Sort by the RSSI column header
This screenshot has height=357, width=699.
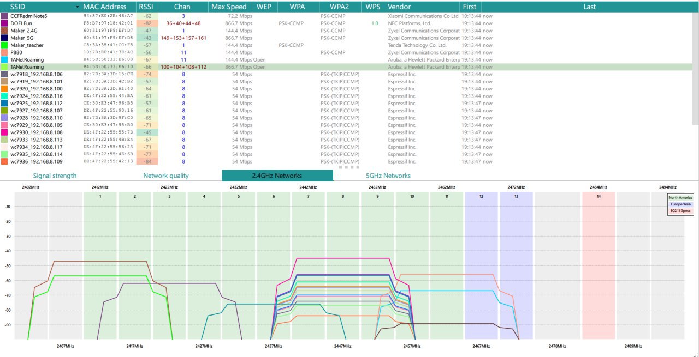tap(146, 7)
